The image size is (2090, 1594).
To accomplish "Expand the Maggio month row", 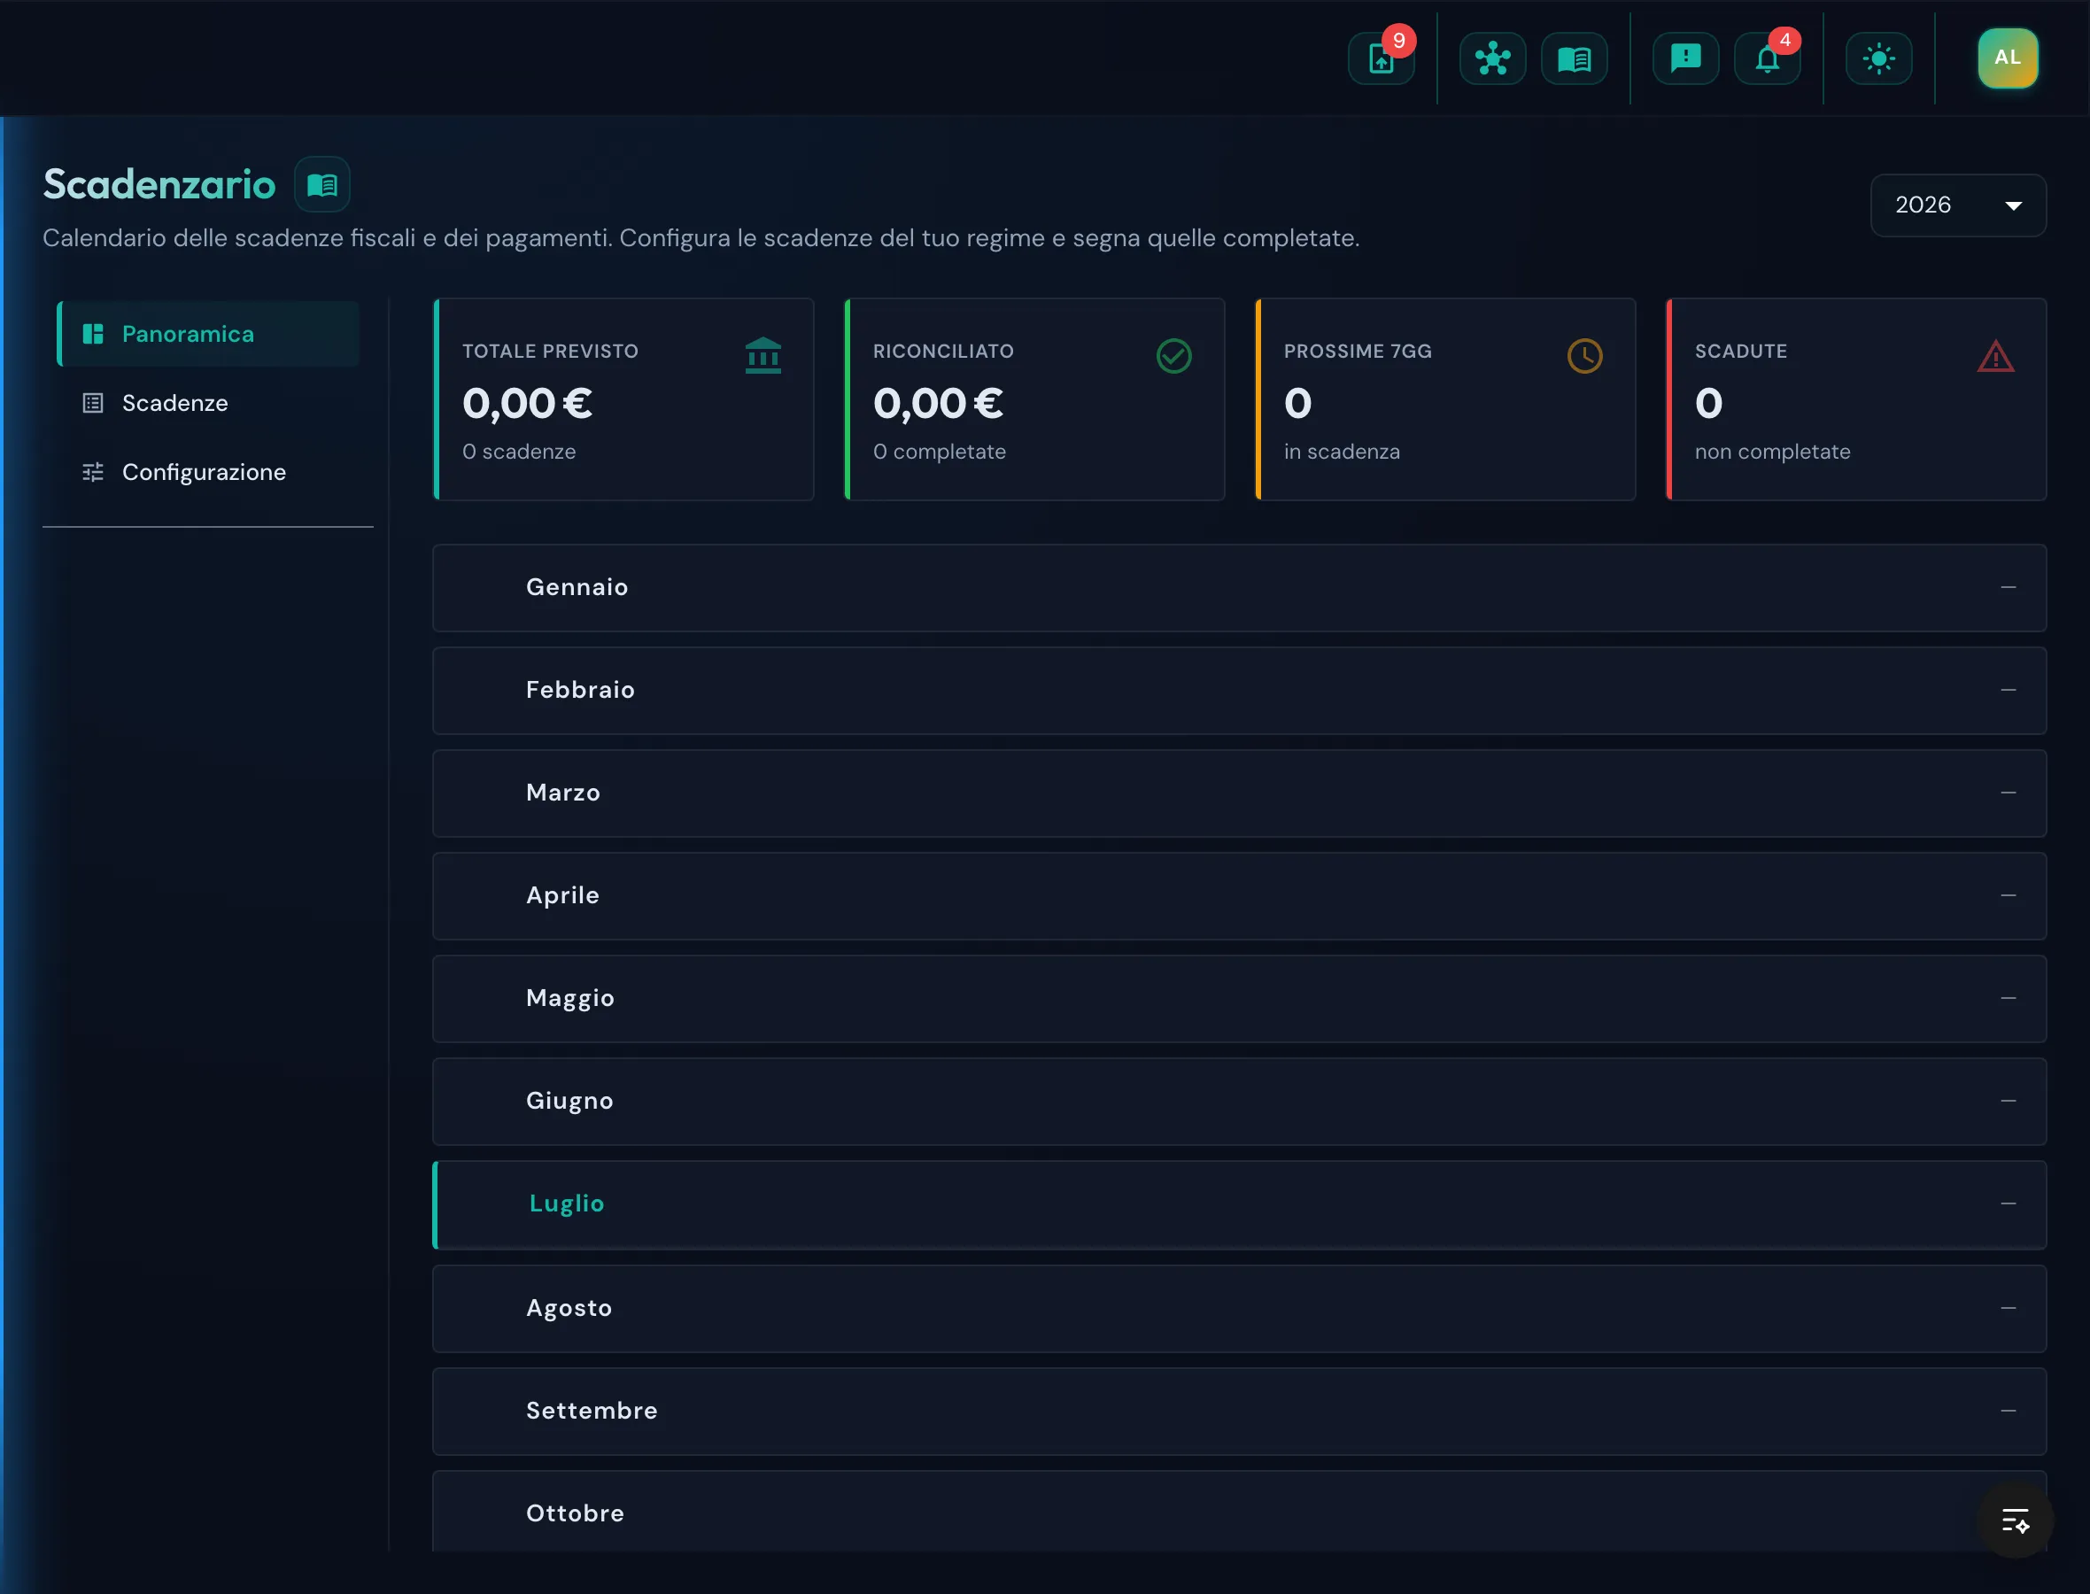I will [x=1239, y=998].
